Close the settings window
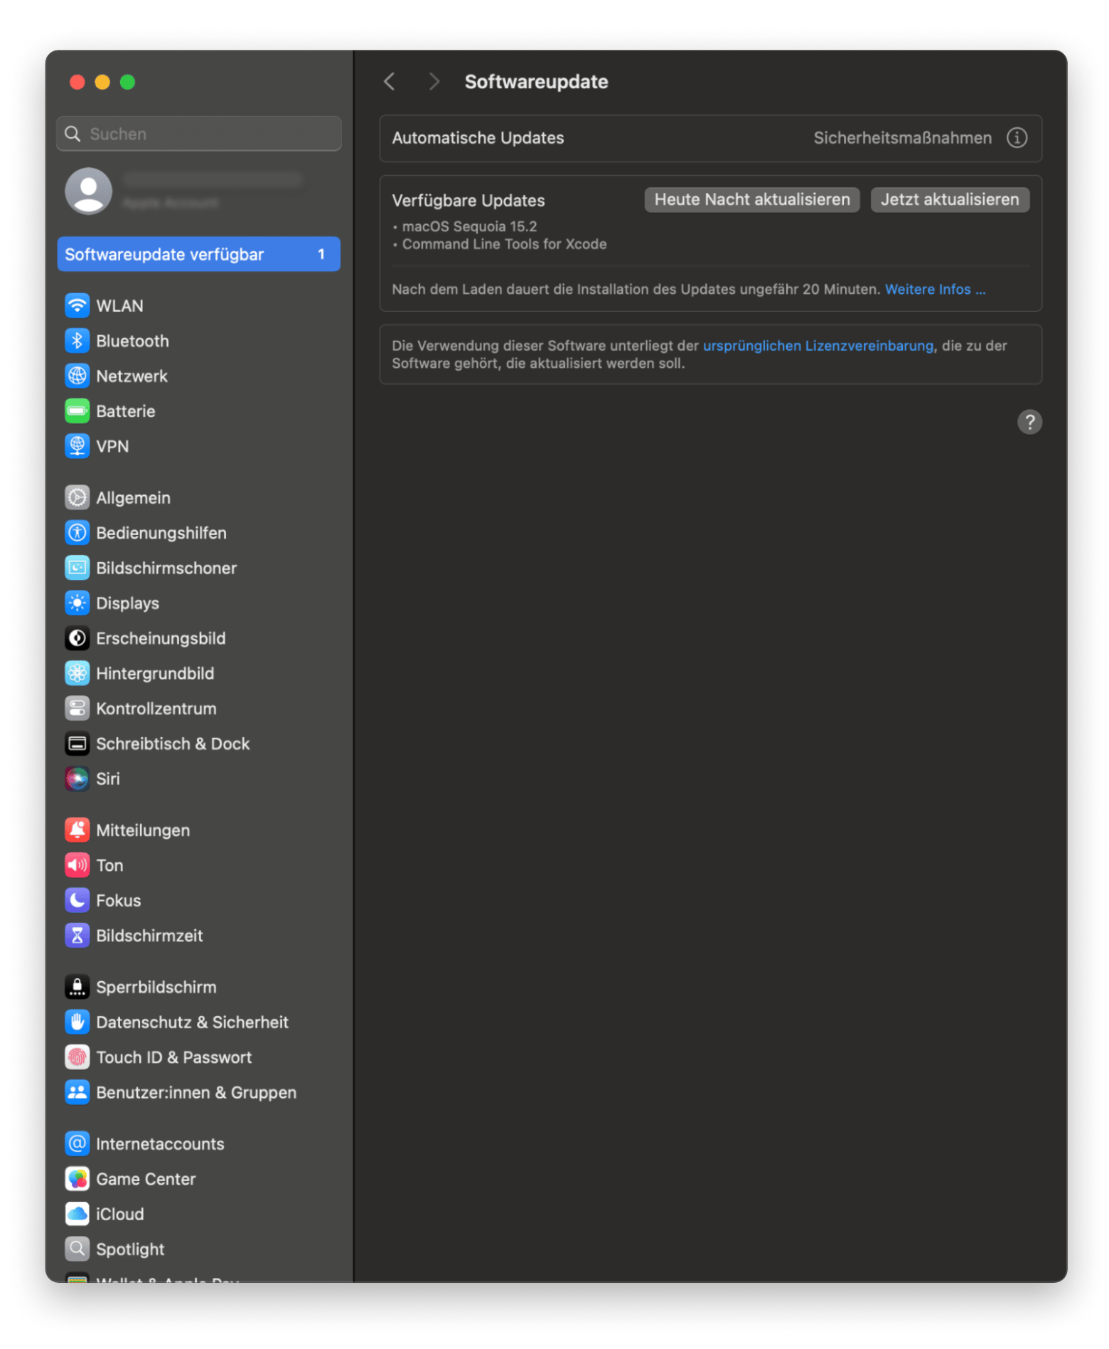The height and width of the screenshot is (1349, 1109). [77, 82]
